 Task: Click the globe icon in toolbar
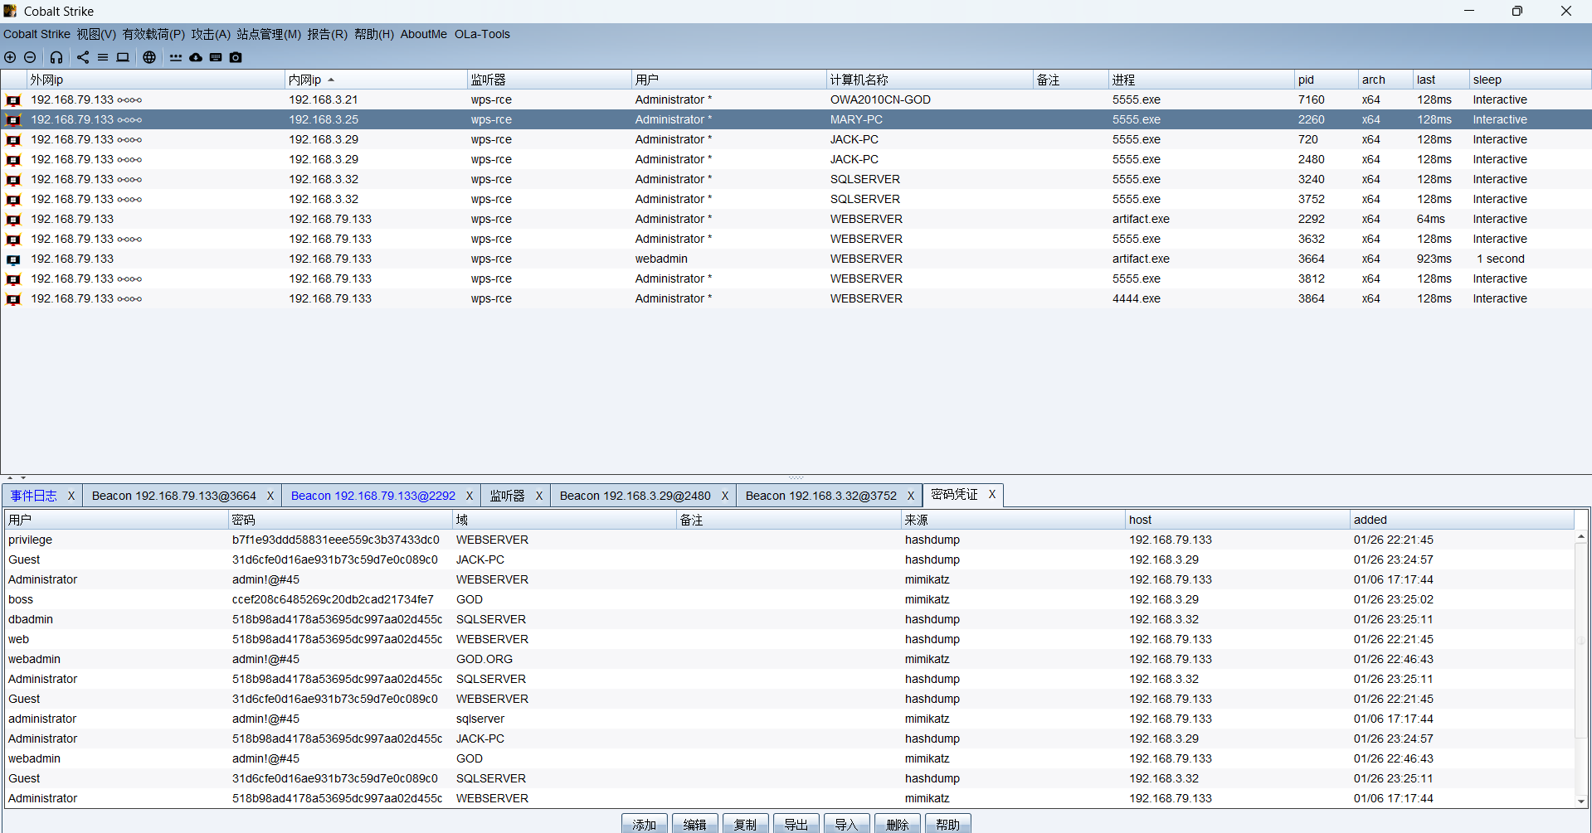pyautogui.click(x=149, y=57)
